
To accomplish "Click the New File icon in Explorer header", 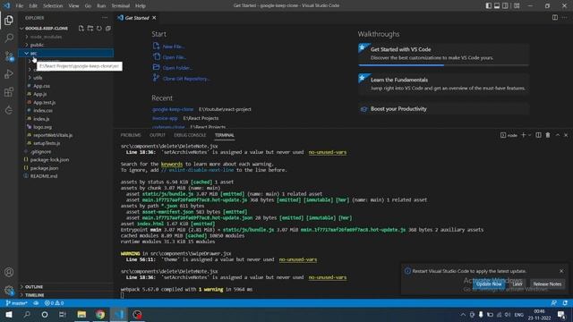I will tap(81, 28).
